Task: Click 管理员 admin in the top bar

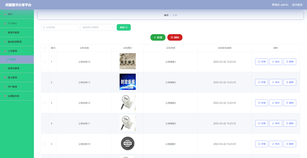Action: (x=280, y=5)
